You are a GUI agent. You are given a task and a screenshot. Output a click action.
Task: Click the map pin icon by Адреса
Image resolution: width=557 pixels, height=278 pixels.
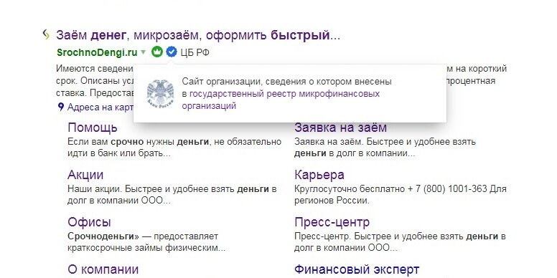(x=61, y=107)
